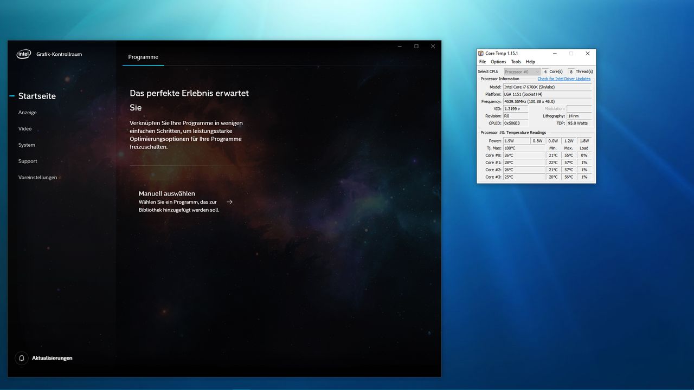
Task: Click the Aktualisierungen label
Action: 52,358
